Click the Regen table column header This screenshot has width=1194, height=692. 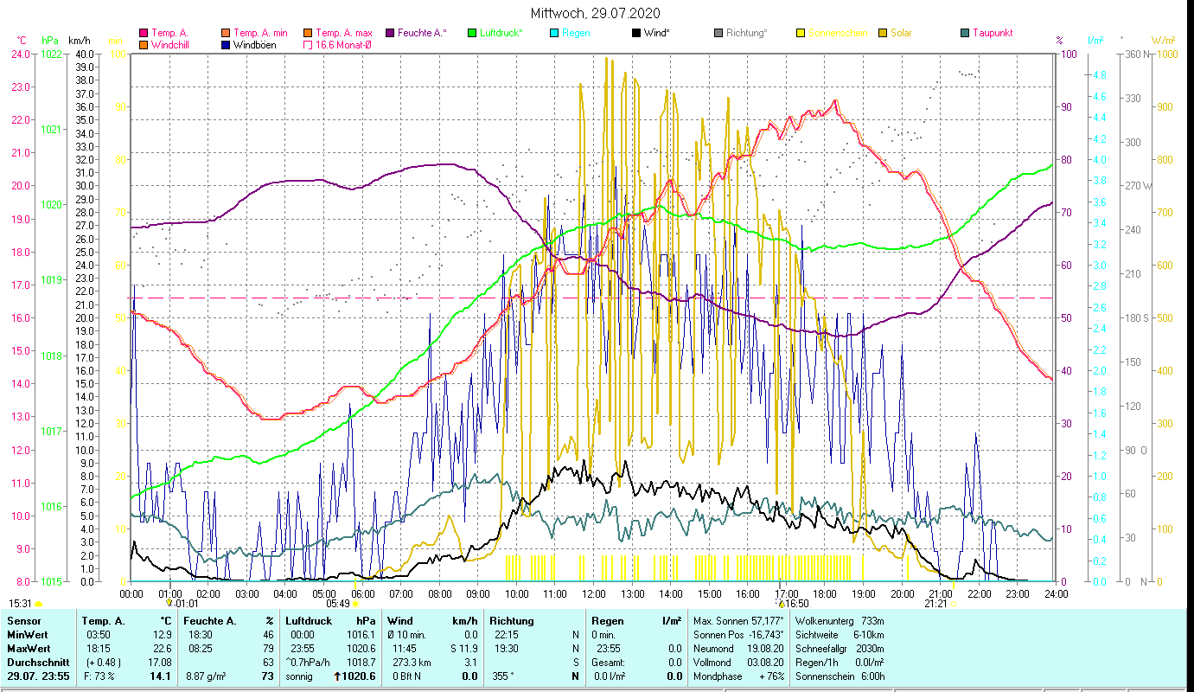tap(607, 621)
